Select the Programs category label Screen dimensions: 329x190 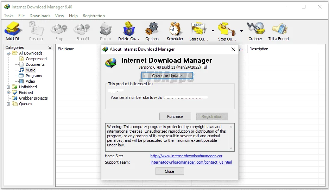(x=33, y=76)
